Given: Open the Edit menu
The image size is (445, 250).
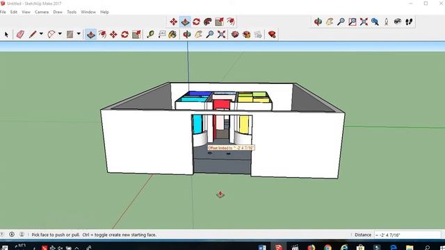Looking at the screenshot, I should [x=14, y=12].
